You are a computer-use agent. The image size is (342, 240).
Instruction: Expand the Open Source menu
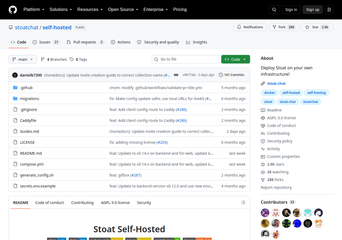[123, 10]
